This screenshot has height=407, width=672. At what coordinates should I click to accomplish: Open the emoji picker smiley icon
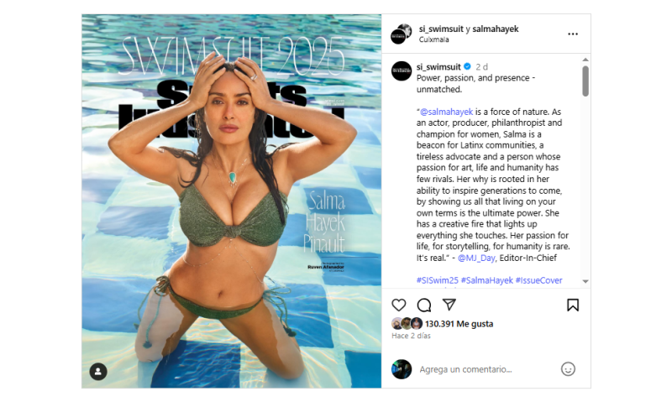tap(568, 369)
